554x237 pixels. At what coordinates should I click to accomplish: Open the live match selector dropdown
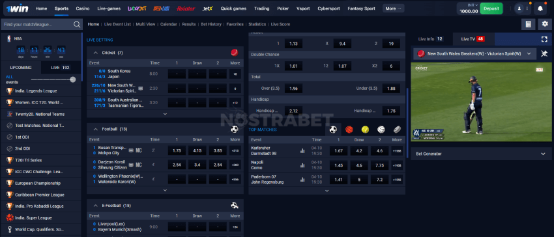(x=474, y=53)
